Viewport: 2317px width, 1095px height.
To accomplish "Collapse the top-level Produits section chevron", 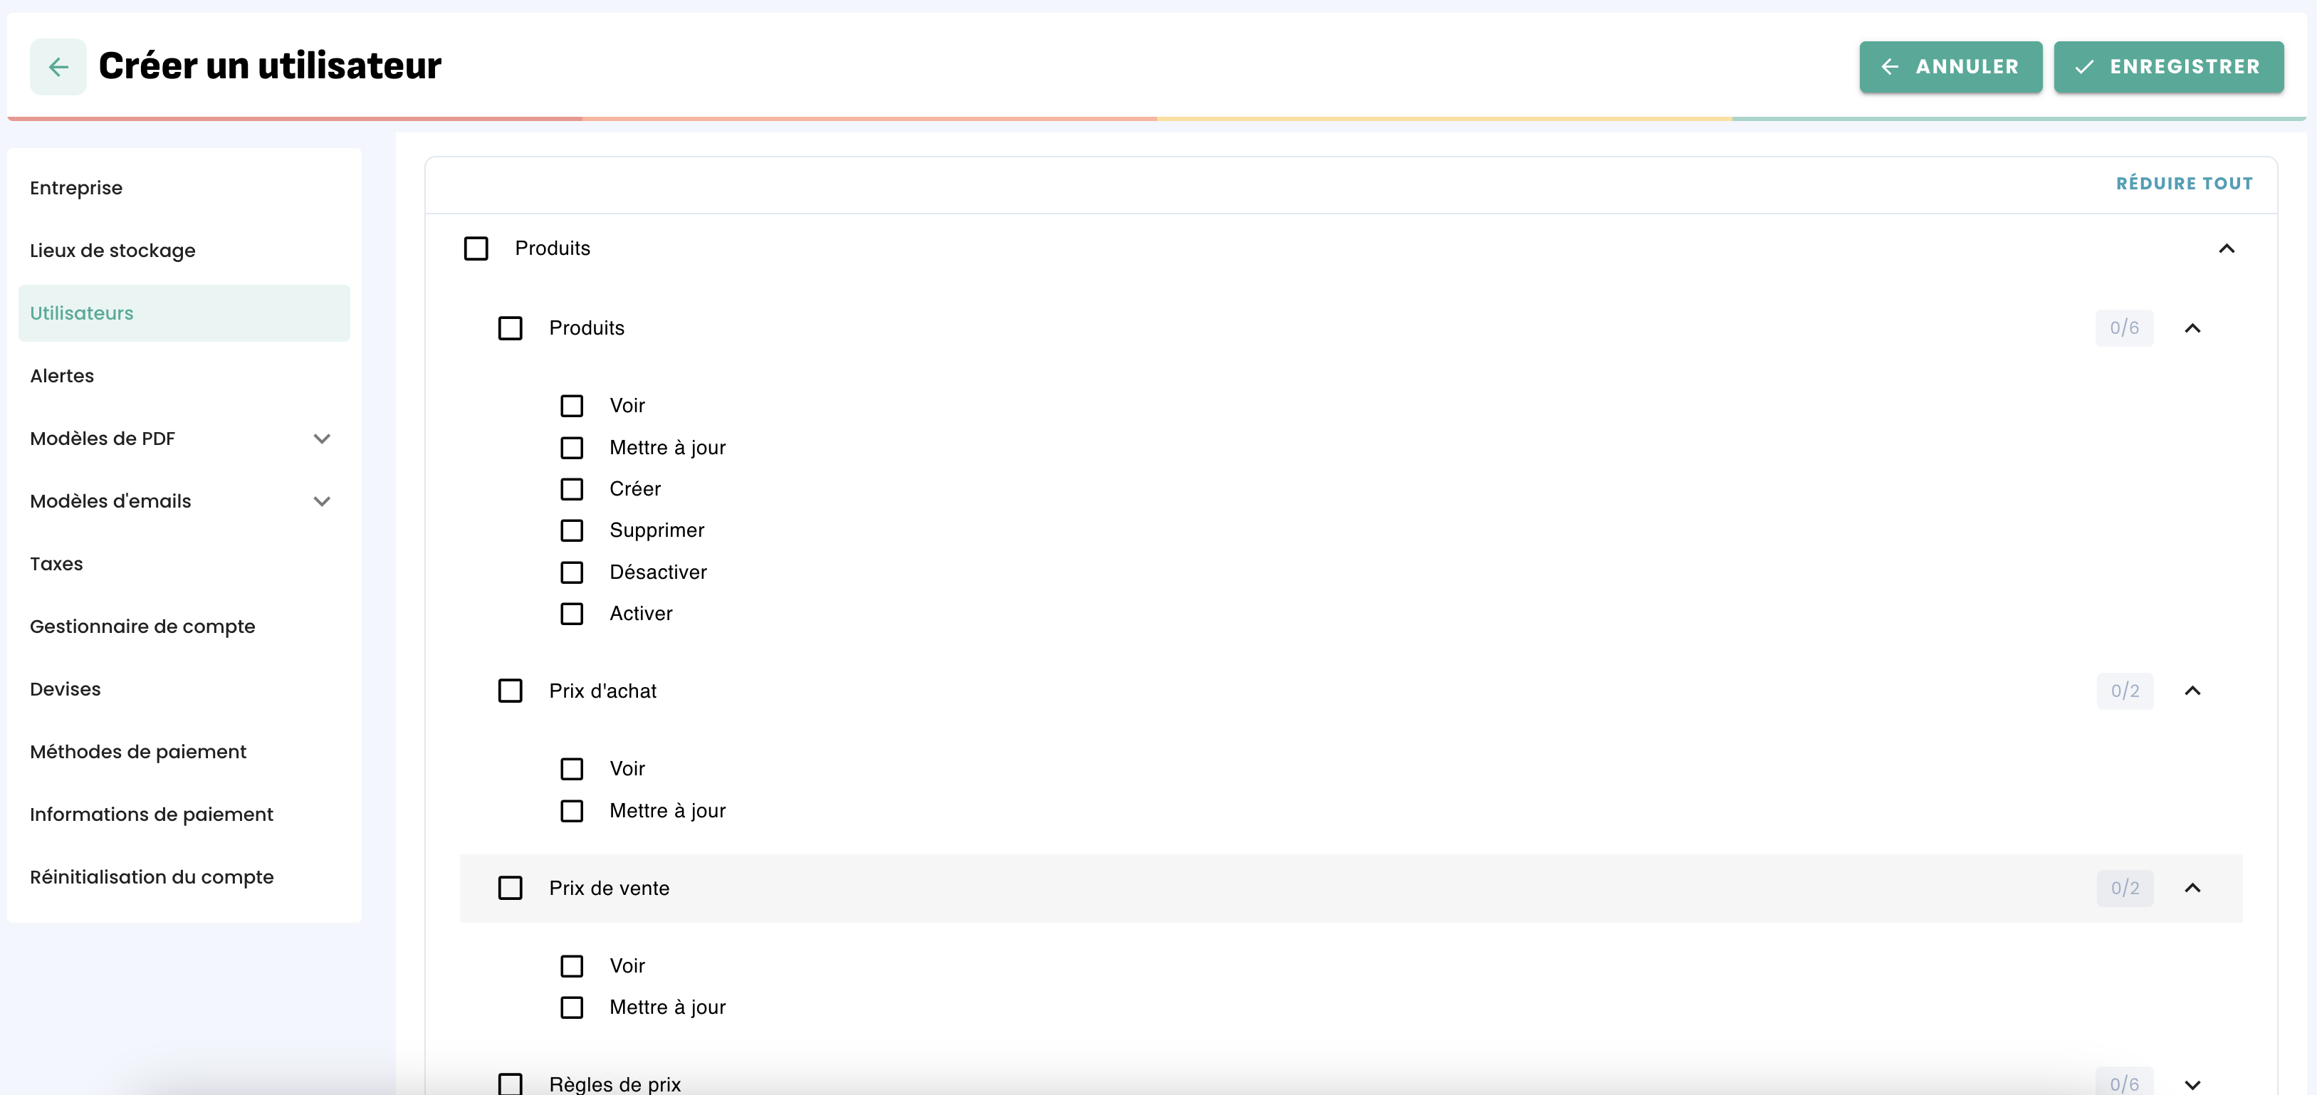I will (2226, 248).
